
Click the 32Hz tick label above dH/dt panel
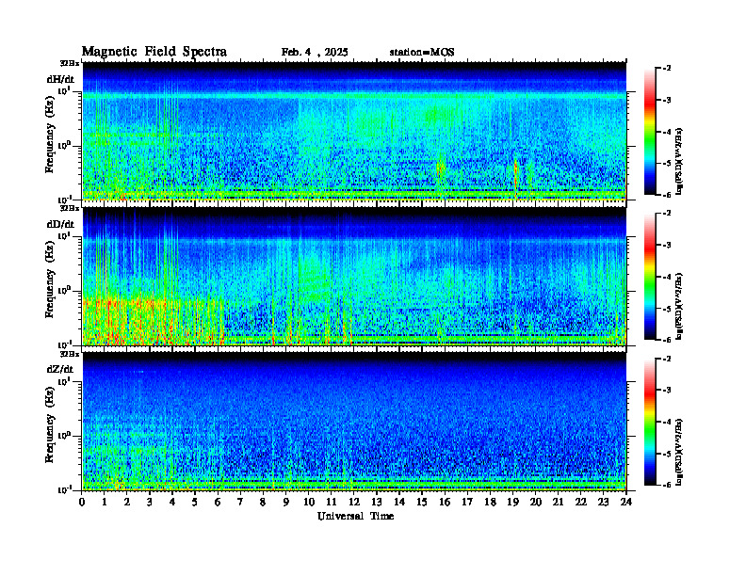[x=70, y=63]
